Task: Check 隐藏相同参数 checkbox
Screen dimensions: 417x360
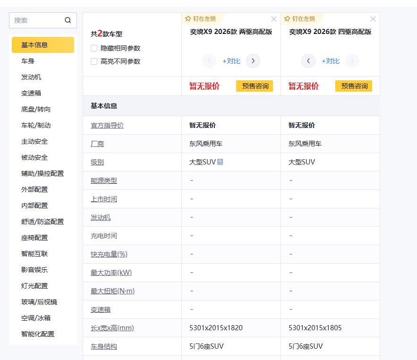Action: 94,48
